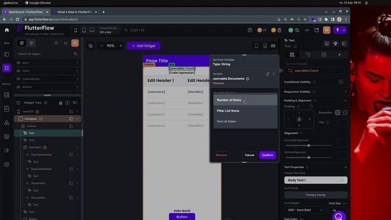Click the edit pencil beside userdata Documents
The image size is (391, 220).
coord(268,74)
